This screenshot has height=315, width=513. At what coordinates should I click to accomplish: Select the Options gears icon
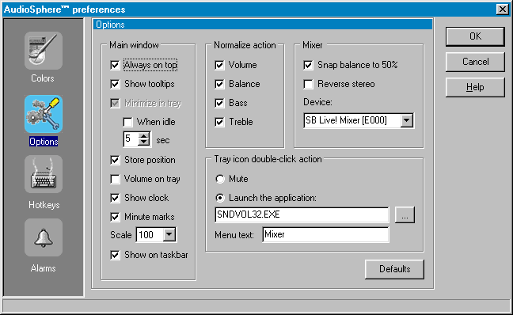[44, 114]
